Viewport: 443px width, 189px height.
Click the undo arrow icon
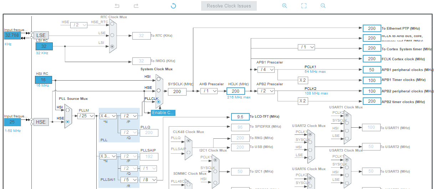117,6
